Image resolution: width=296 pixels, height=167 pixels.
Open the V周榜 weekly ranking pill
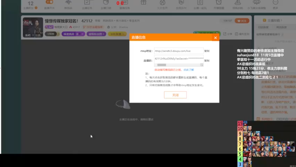click(52, 34)
